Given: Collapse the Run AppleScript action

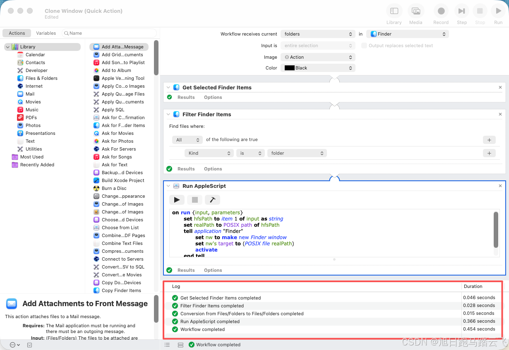Looking at the screenshot, I should point(168,186).
